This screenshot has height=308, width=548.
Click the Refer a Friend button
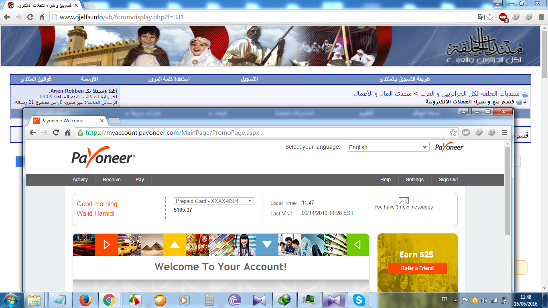[417, 268]
